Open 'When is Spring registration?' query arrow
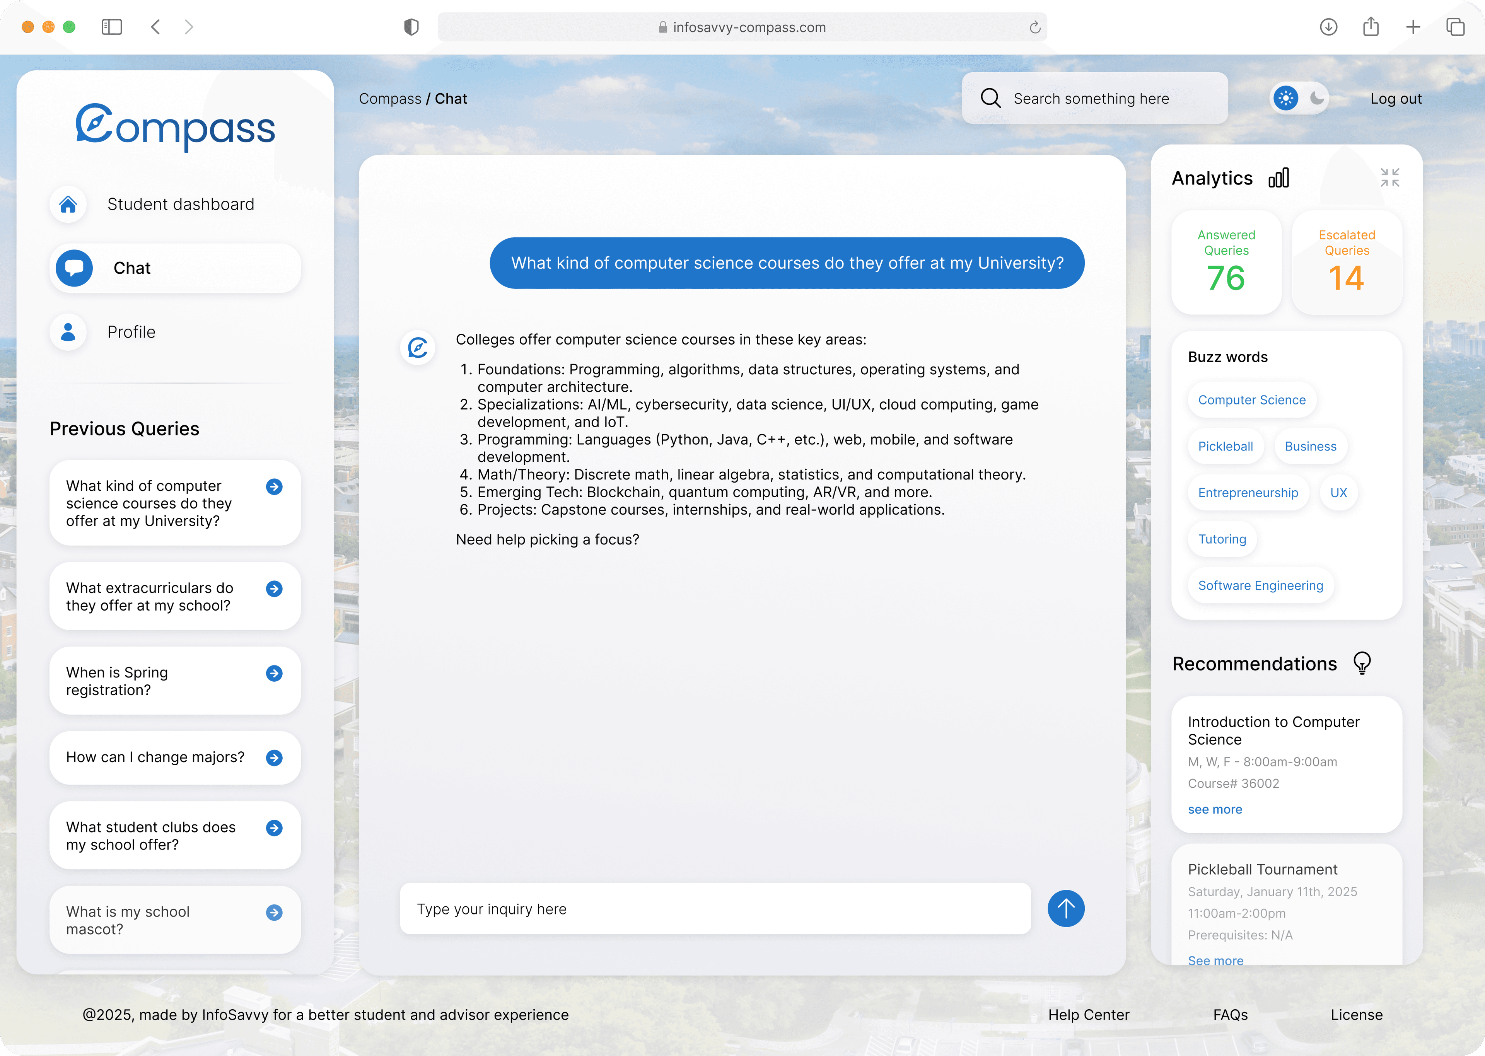This screenshot has width=1485, height=1056. 274,673
